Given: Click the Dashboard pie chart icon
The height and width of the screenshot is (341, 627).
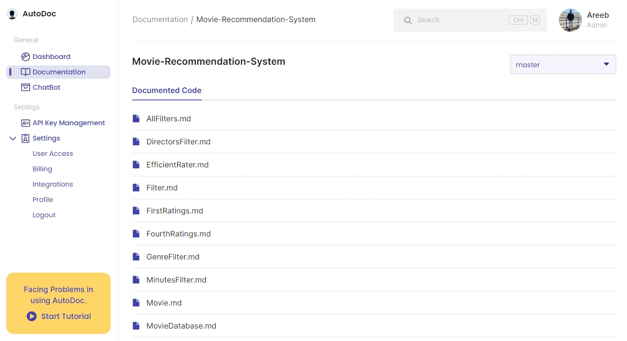Looking at the screenshot, I should point(25,57).
